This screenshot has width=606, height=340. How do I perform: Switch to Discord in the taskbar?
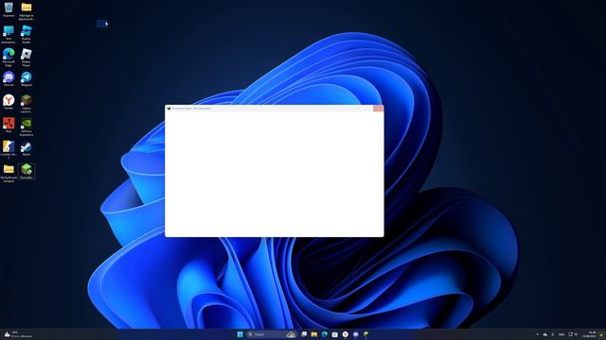pos(356,334)
